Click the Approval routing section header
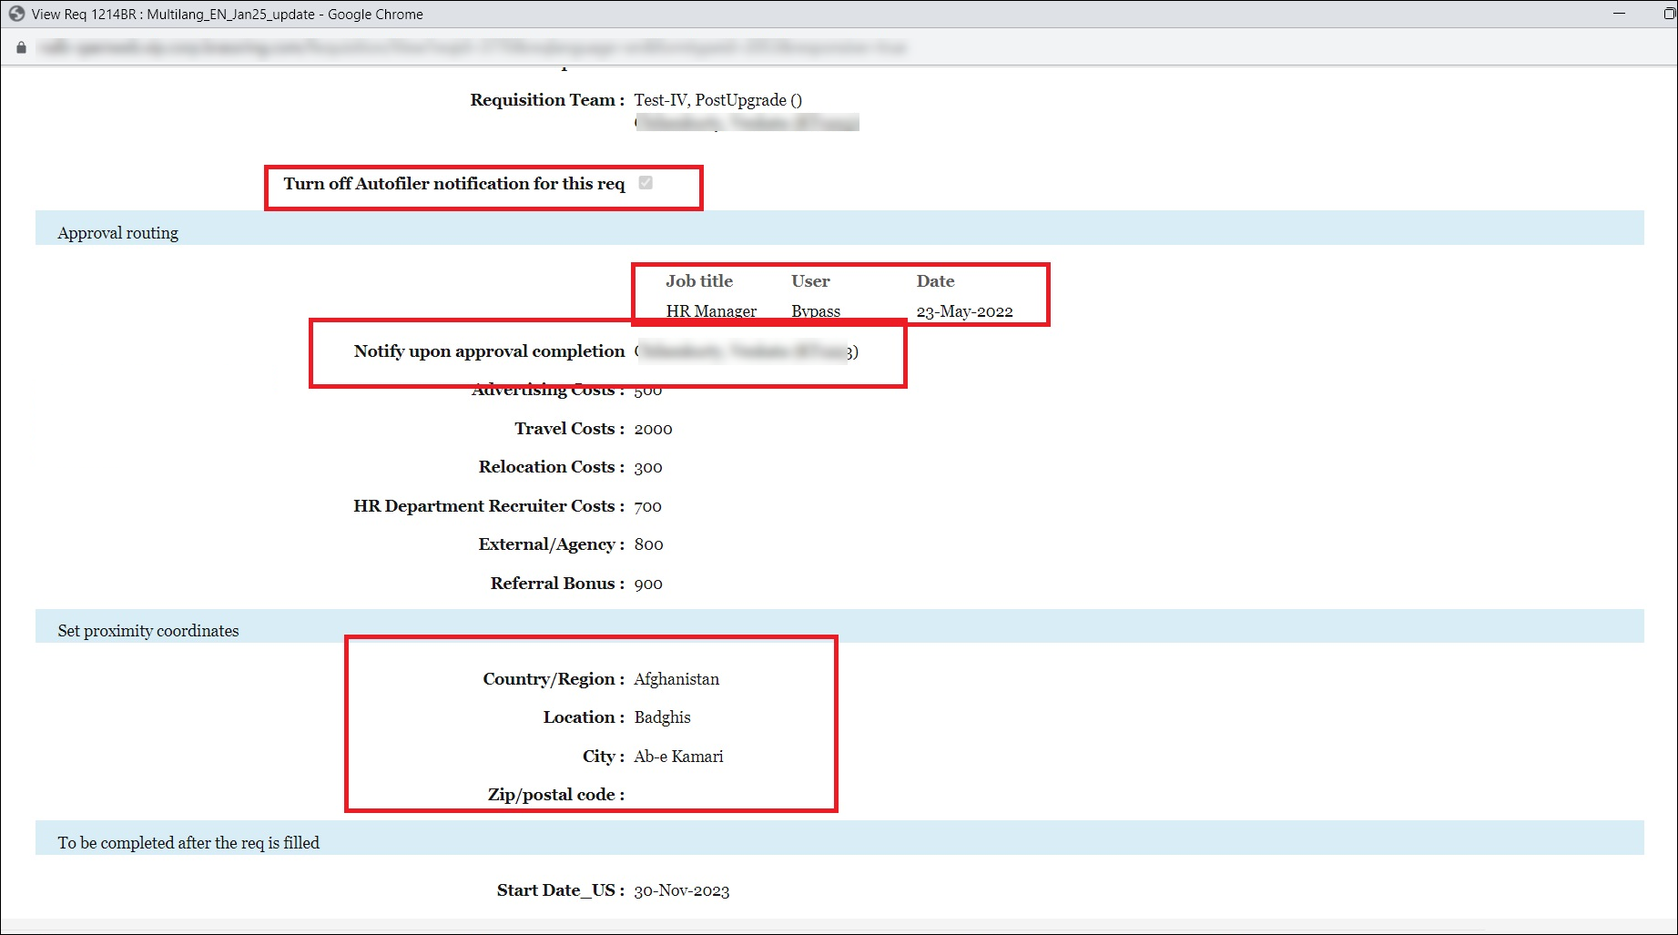Viewport: 1678px width, 935px height. (839, 229)
